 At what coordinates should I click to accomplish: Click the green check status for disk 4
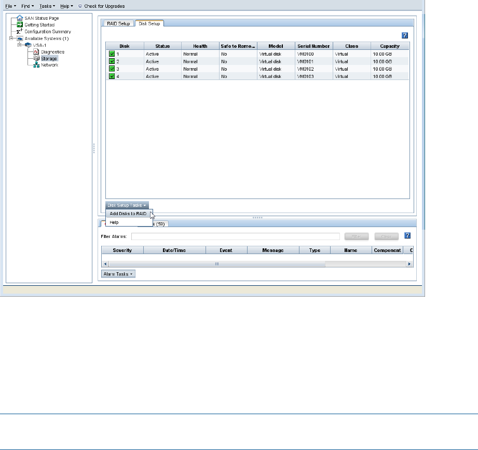112,76
